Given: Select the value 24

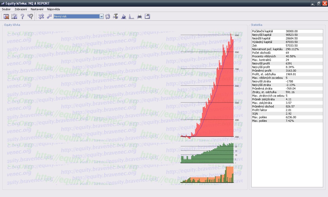Looking at the screenshot, I should point(287,60).
